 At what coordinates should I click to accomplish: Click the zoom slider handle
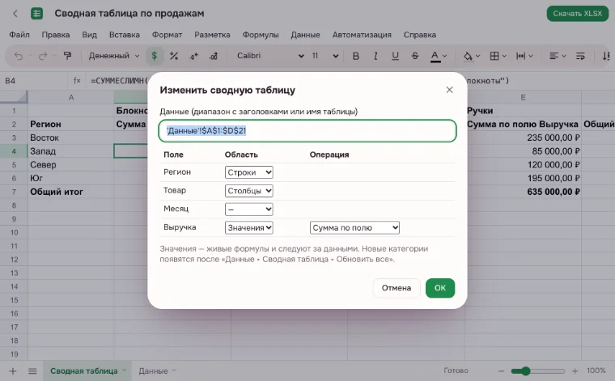pyautogui.click(x=525, y=370)
